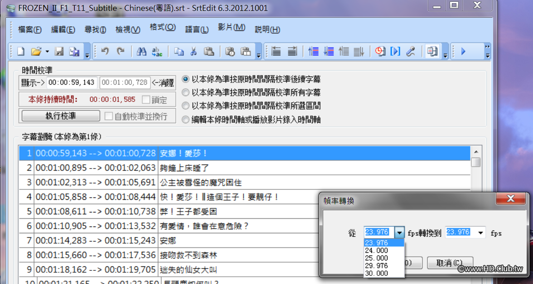Open the 影片(M) menu
The width and height of the screenshot is (533, 284).
[232, 27]
